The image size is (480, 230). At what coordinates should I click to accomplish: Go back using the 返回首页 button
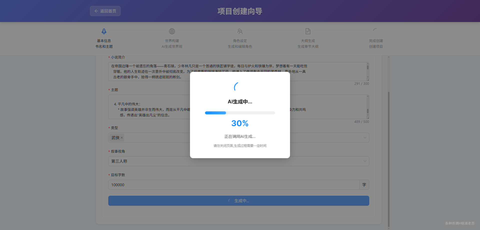pyautogui.click(x=105, y=11)
